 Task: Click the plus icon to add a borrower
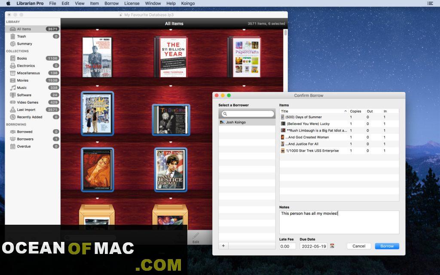click(223, 245)
